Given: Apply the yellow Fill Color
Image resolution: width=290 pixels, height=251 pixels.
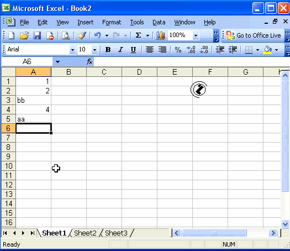Looking at the screenshot, I should click(x=267, y=50).
